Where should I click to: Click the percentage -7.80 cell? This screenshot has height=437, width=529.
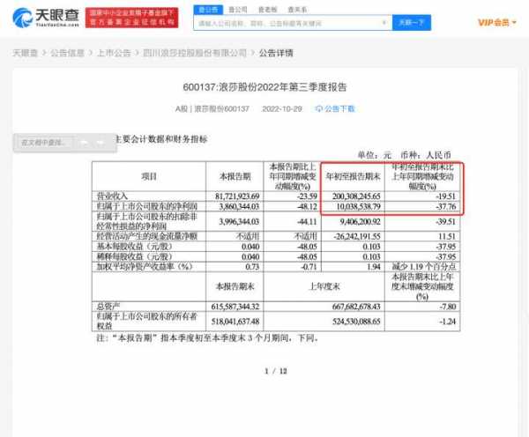tap(448, 307)
